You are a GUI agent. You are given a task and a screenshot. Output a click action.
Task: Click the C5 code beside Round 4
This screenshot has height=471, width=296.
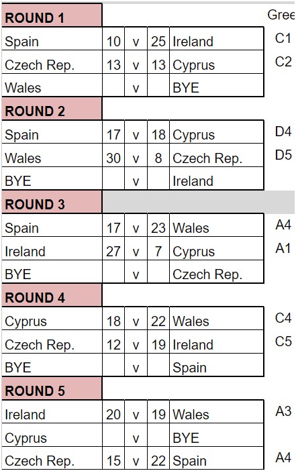(283, 342)
